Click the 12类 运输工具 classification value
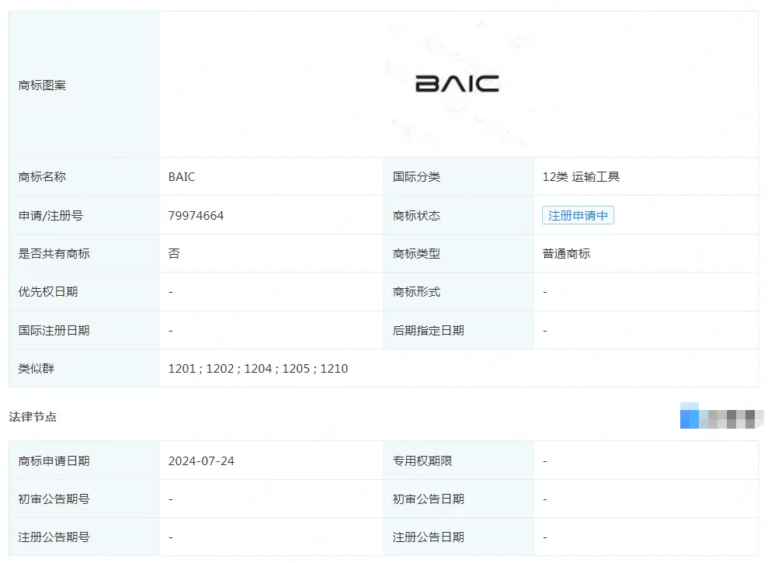Image resolution: width=768 pixels, height=563 pixels. pos(581,177)
